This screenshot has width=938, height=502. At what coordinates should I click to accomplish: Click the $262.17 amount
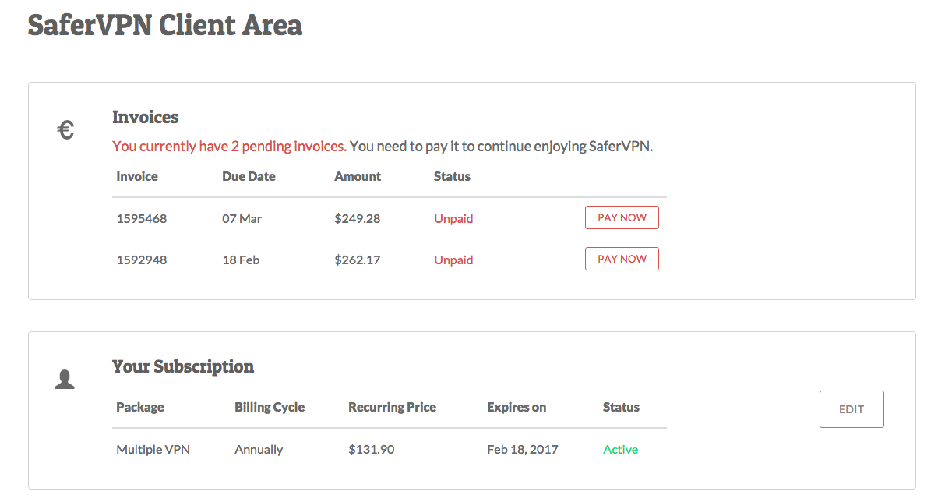click(358, 260)
